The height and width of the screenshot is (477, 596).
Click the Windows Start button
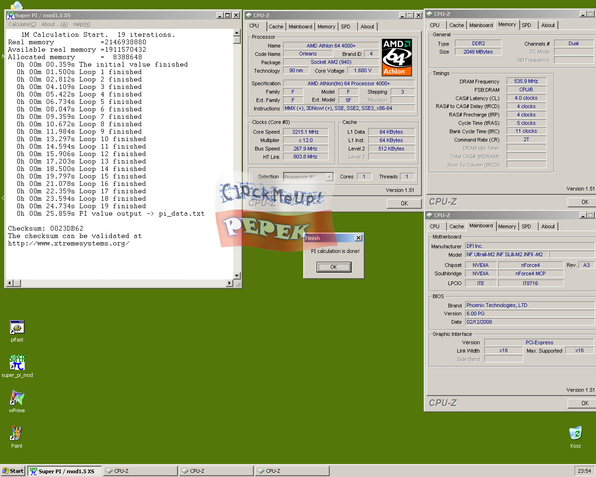click(13, 471)
